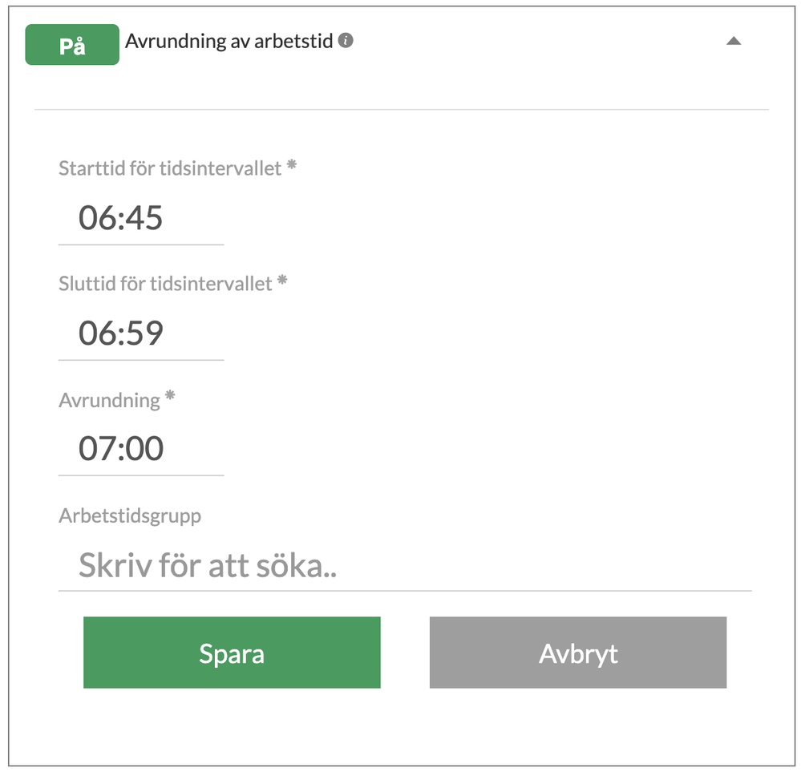Click the required asterisk next to Sluttid label
Image resolution: width=801 pixels, height=780 pixels.
click(x=282, y=281)
